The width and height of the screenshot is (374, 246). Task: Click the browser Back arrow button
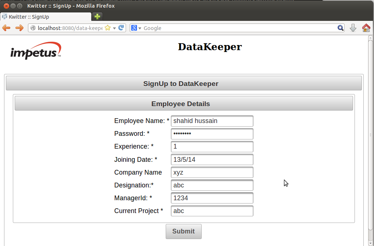(6, 28)
